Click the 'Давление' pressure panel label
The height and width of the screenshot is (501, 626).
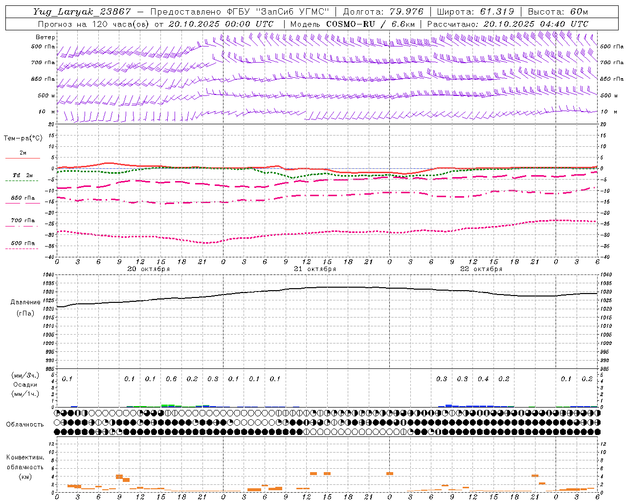(25, 302)
